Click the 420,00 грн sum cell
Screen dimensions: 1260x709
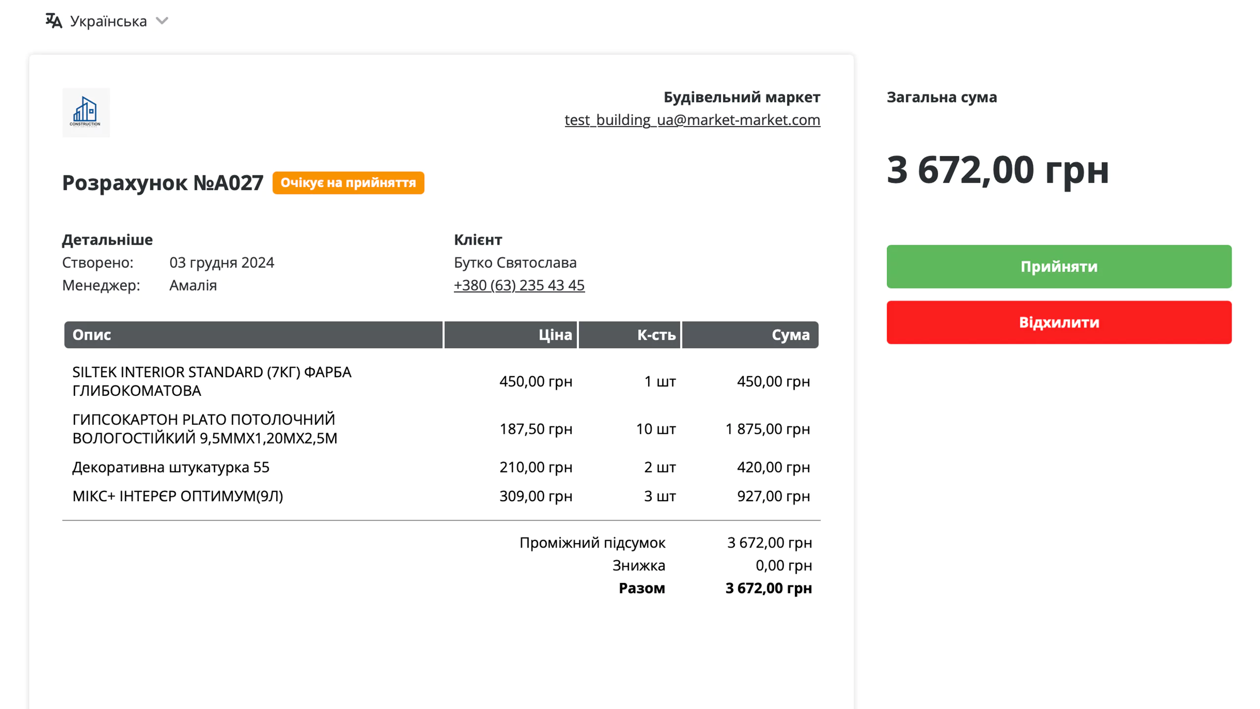click(773, 467)
